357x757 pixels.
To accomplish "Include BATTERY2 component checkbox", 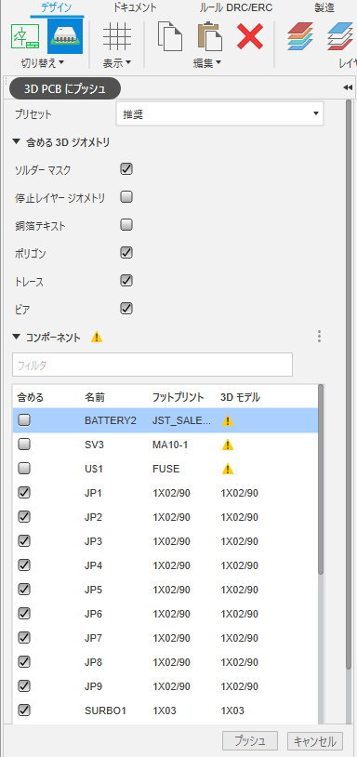I will coord(24,420).
